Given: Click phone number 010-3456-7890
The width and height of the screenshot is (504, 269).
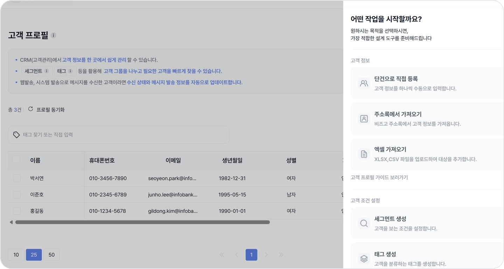Looking at the screenshot, I should [108, 178].
